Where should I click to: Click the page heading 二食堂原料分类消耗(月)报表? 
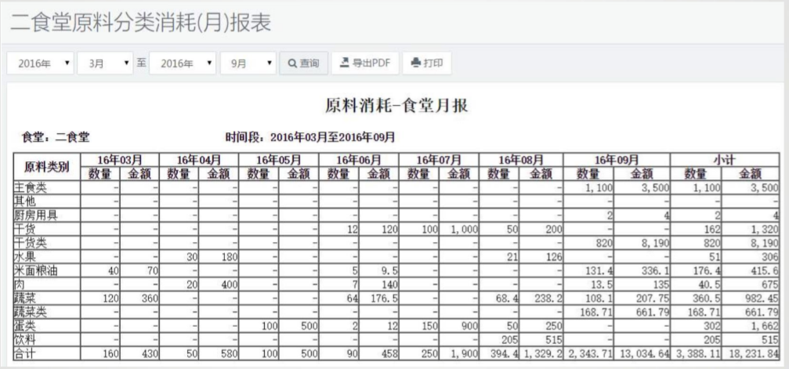pyautogui.click(x=140, y=24)
